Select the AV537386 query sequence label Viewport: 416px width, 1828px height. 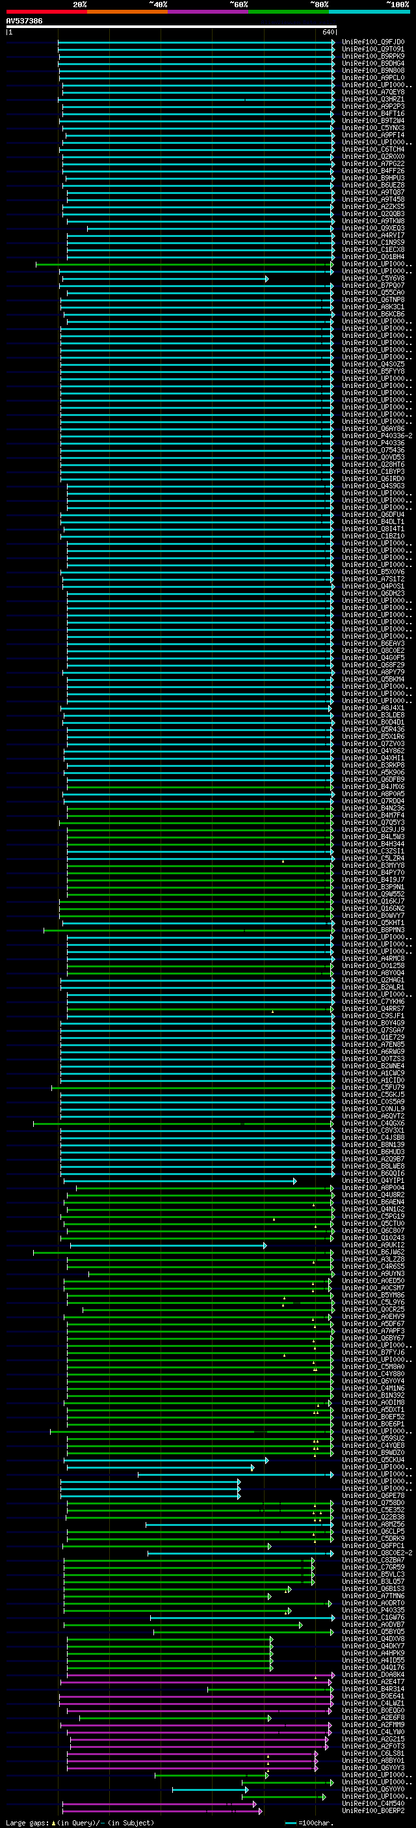coord(24,21)
